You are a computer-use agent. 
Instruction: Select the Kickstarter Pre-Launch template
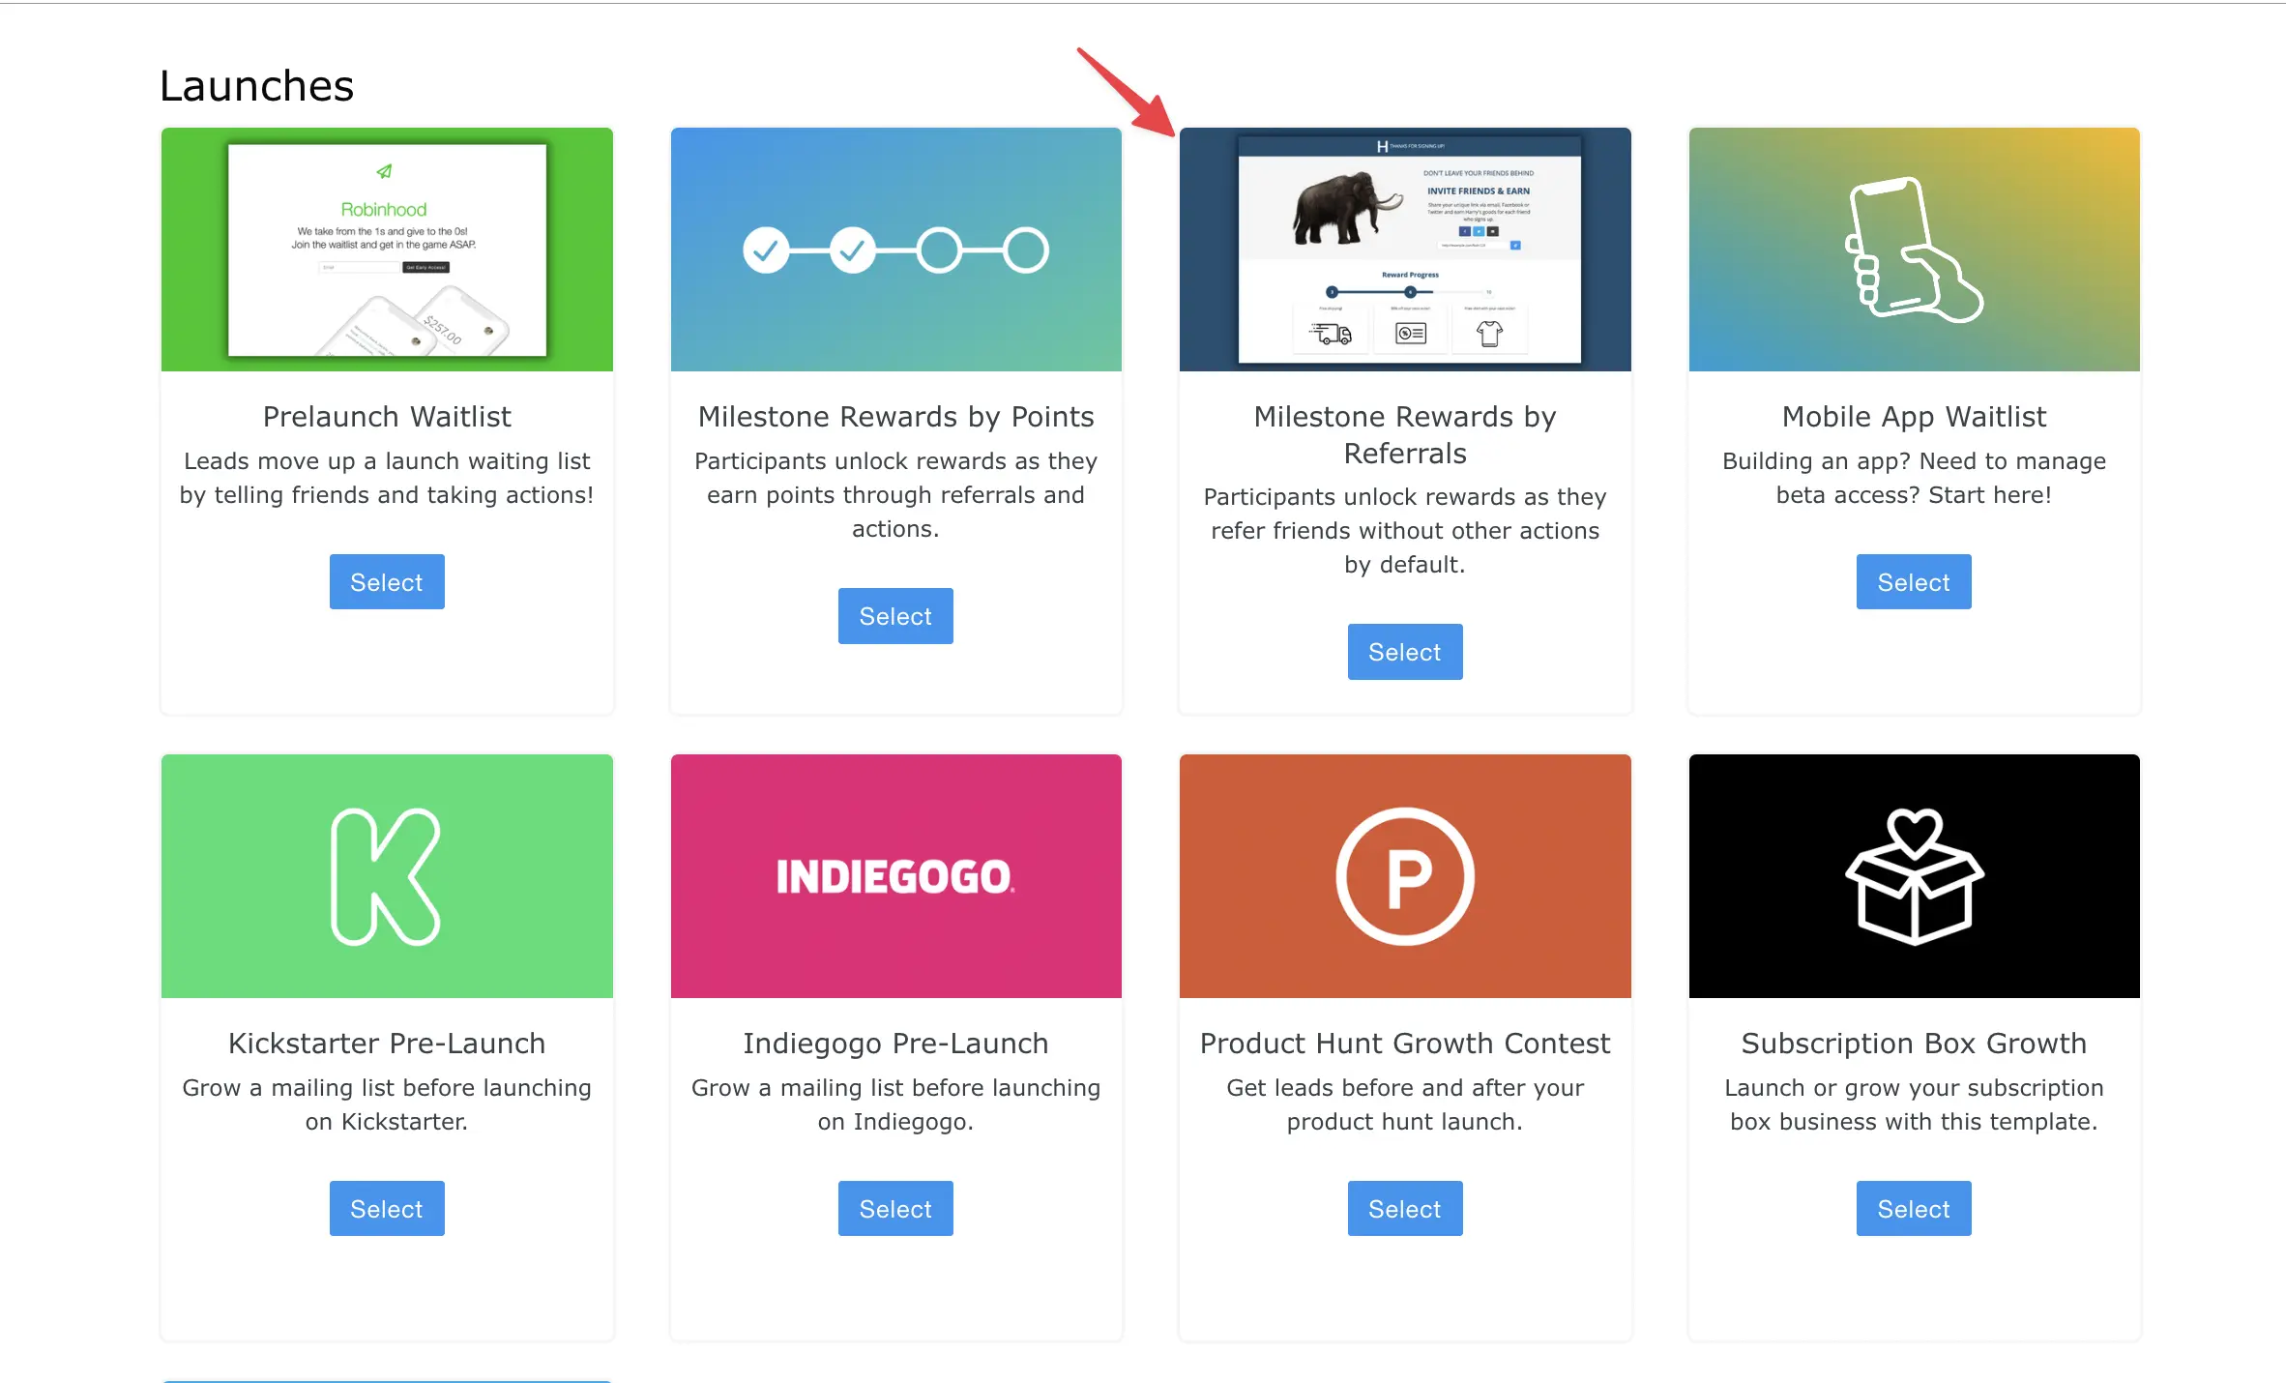point(386,1209)
